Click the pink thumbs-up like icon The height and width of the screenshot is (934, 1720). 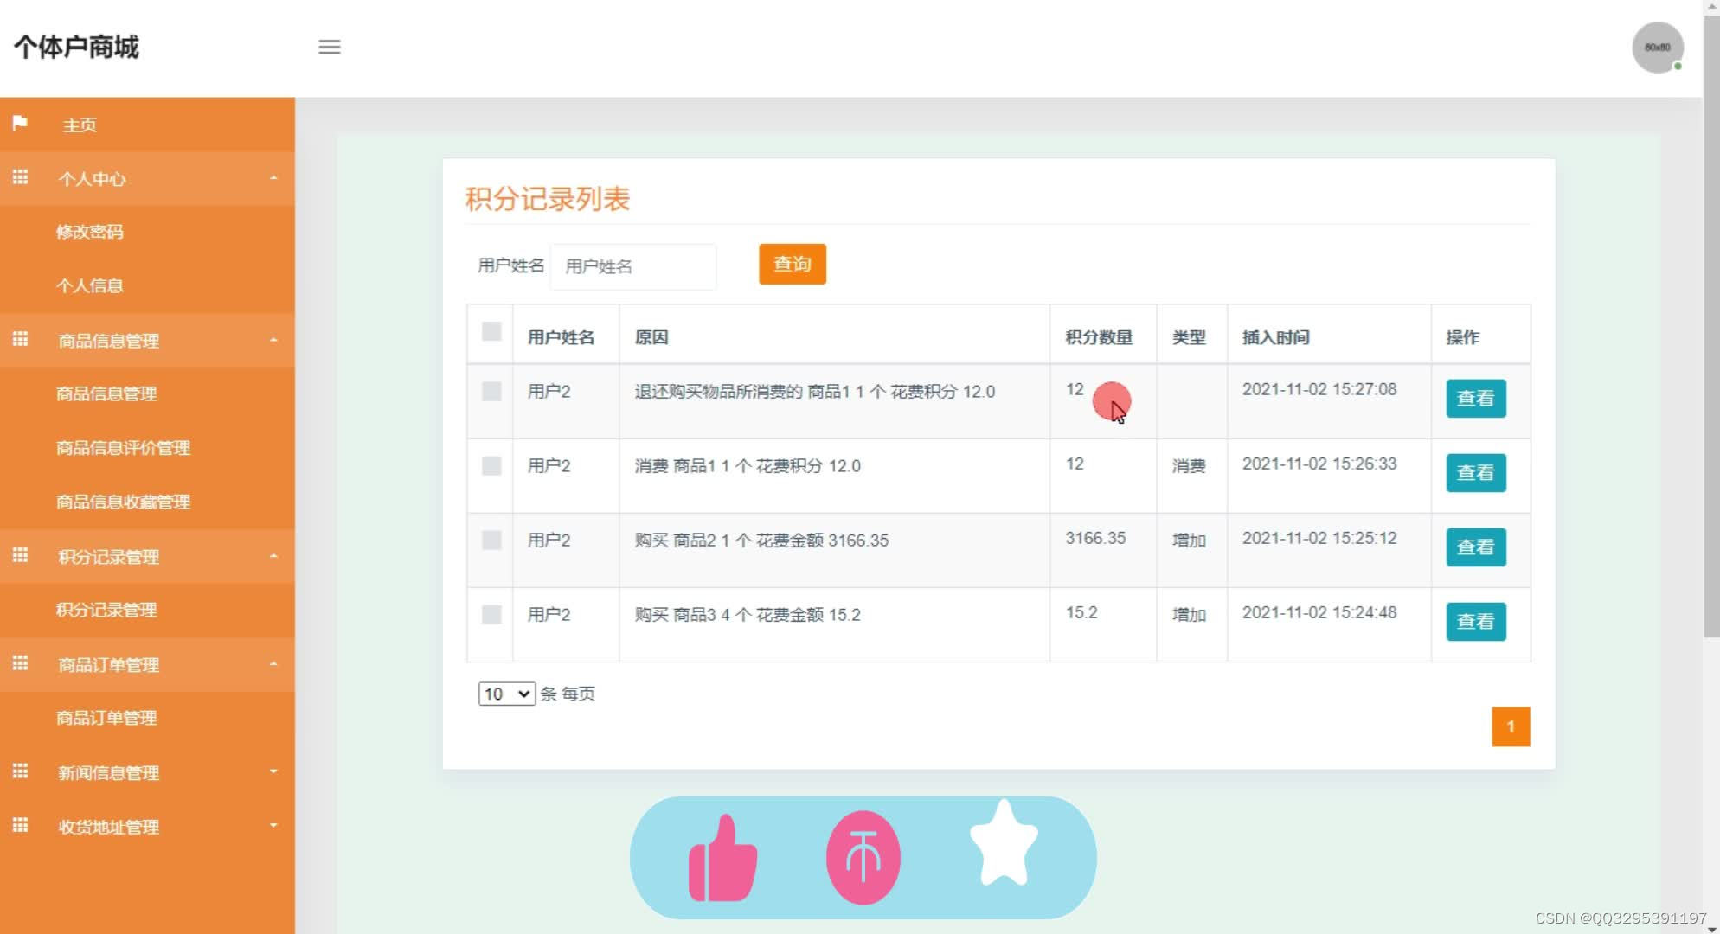[x=722, y=858]
